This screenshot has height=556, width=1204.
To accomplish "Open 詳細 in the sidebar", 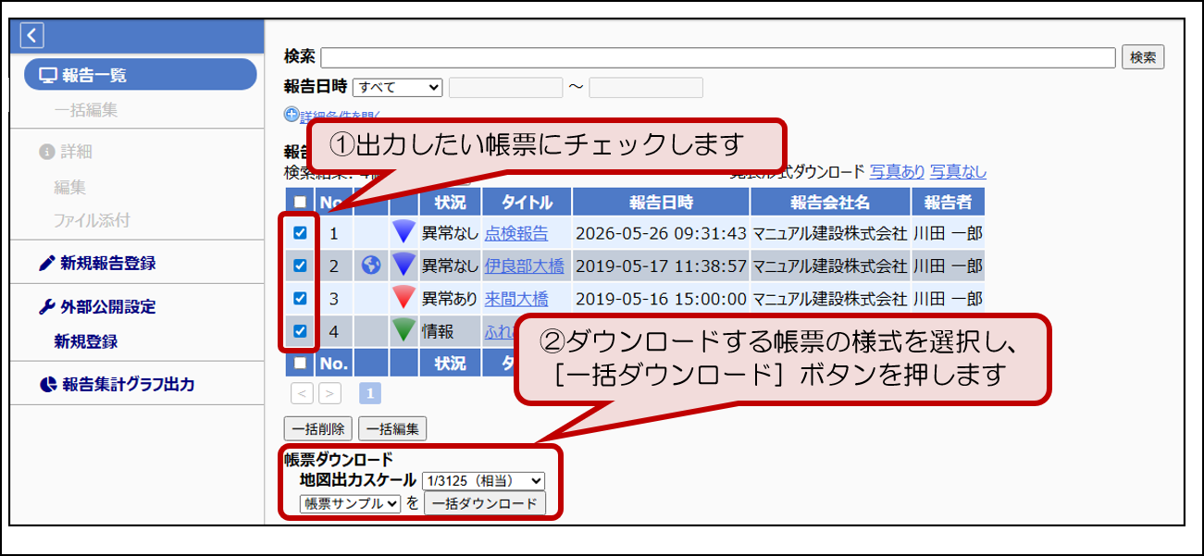I will [x=77, y=152].
